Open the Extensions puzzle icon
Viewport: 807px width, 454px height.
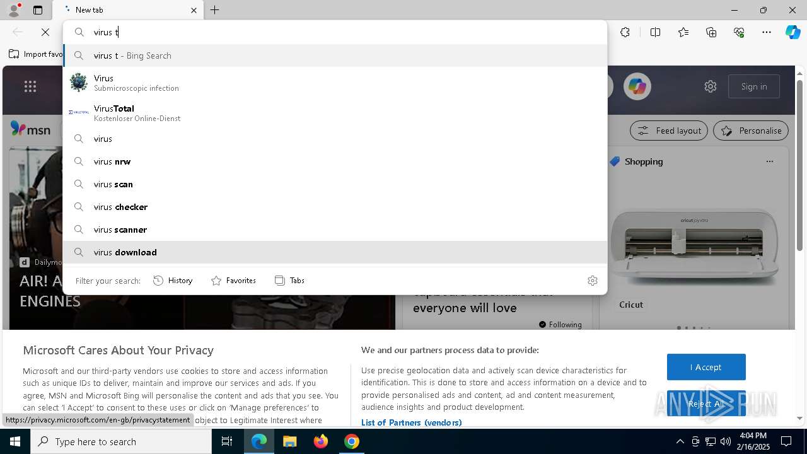pyautogui.click(x=625, y=32)
